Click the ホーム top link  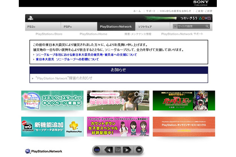137,11
